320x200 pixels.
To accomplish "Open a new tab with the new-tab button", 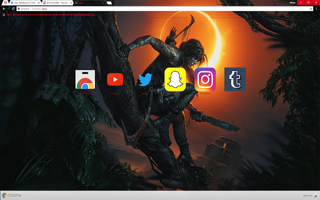I will coord(109,3).
